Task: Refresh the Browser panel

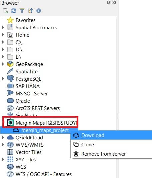Action: point(14,11)
